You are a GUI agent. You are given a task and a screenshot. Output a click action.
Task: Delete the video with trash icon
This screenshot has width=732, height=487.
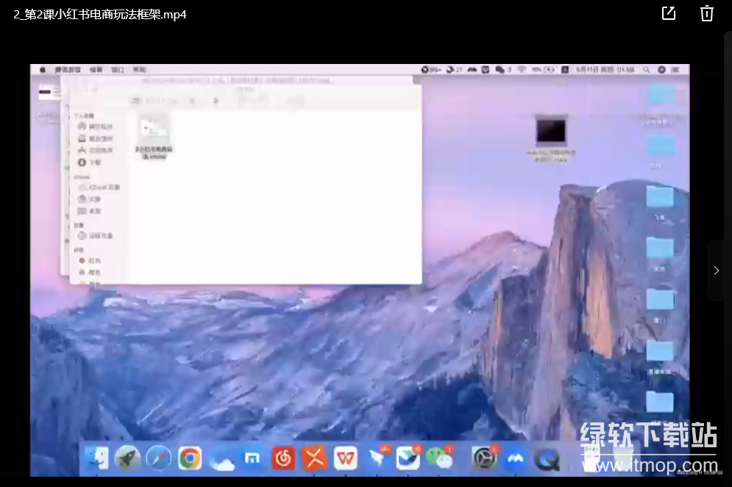click(x=706, y=14)
